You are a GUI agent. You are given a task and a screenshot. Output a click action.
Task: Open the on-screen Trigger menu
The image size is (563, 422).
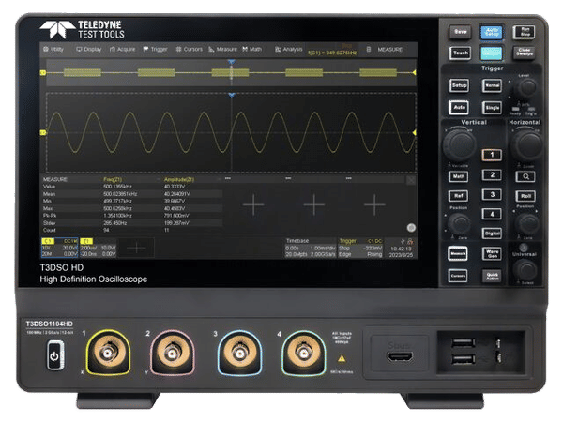point(155,49)
